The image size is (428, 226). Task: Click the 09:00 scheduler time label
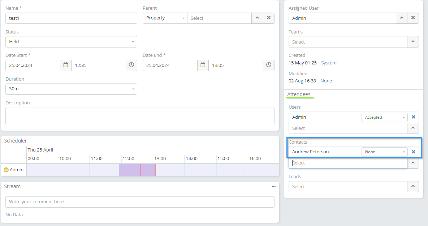(33, 159)
